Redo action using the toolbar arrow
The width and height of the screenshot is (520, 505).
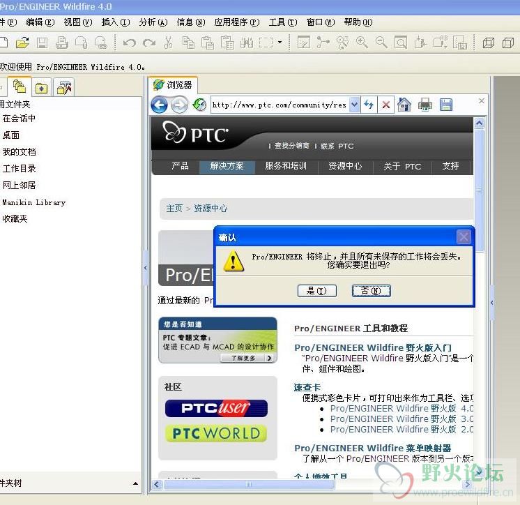click(x=149, y=43)
